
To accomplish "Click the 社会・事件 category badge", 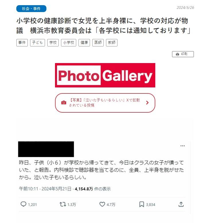I will [x=31, y=9].
